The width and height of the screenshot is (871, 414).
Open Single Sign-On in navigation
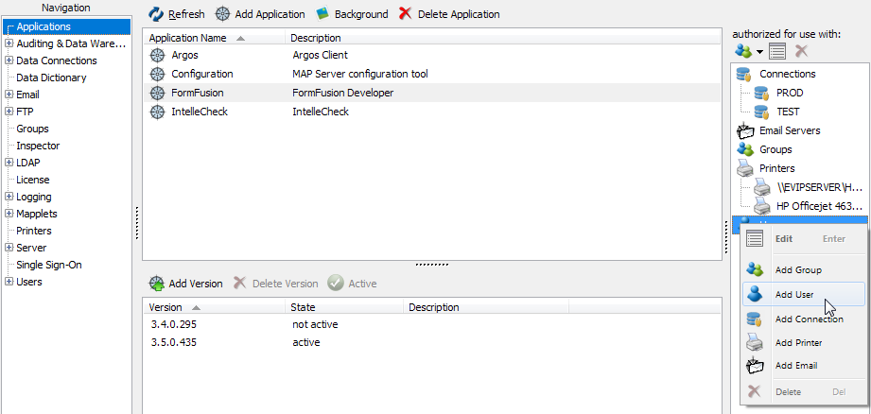[x=49, y=265]
